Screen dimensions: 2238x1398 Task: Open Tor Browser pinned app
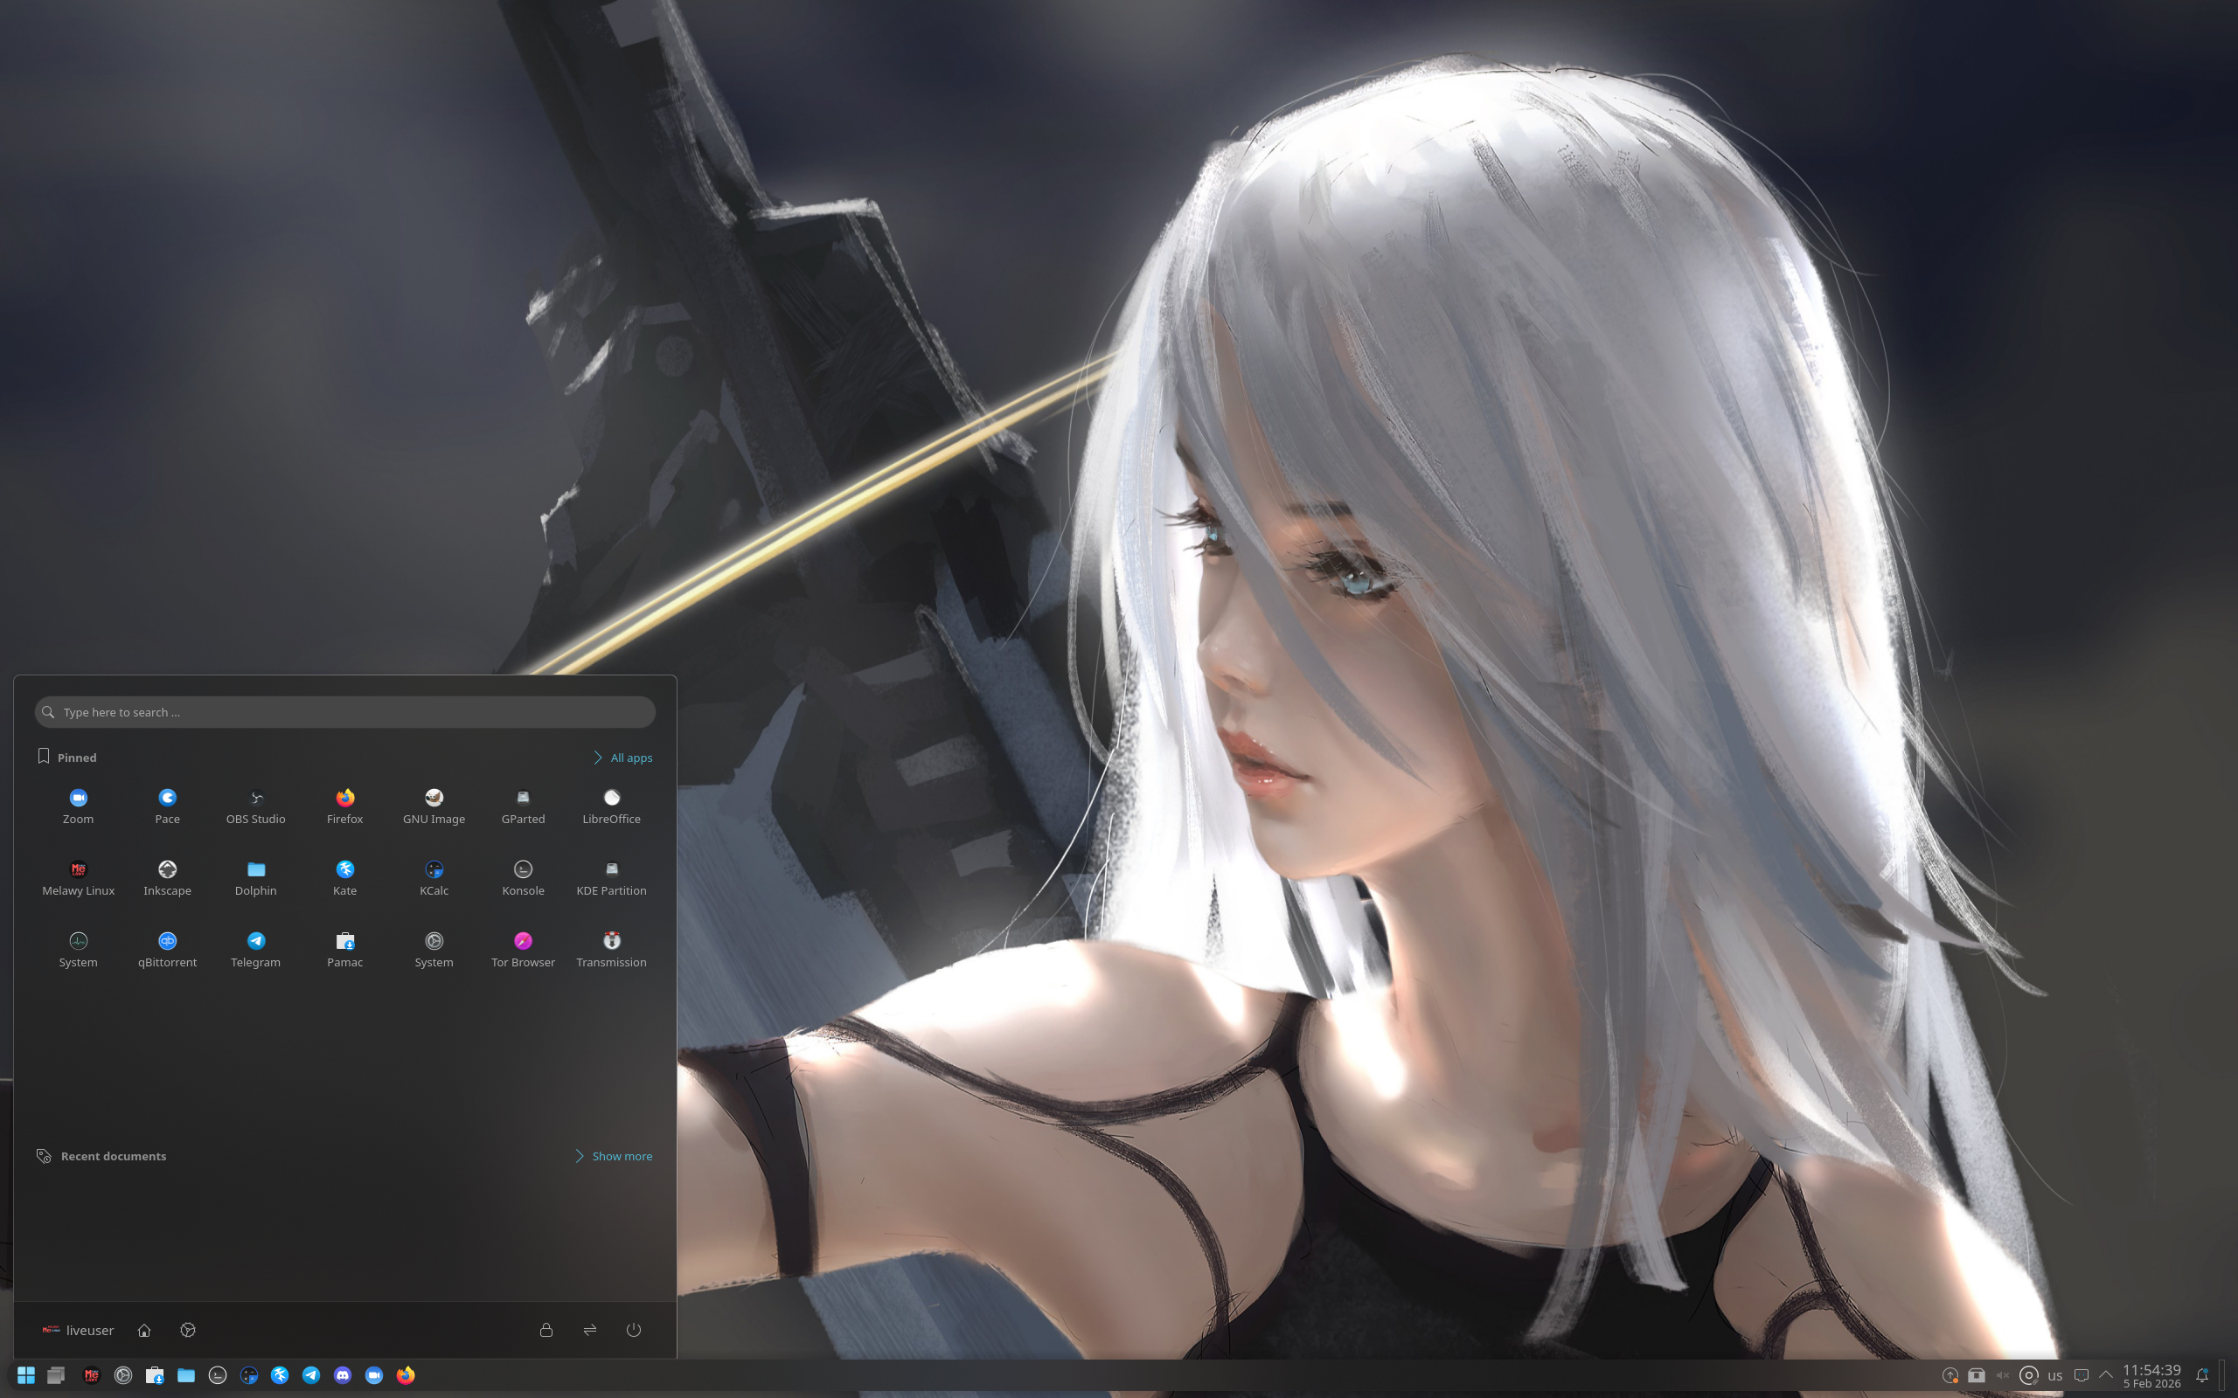[x=523, y=950]
